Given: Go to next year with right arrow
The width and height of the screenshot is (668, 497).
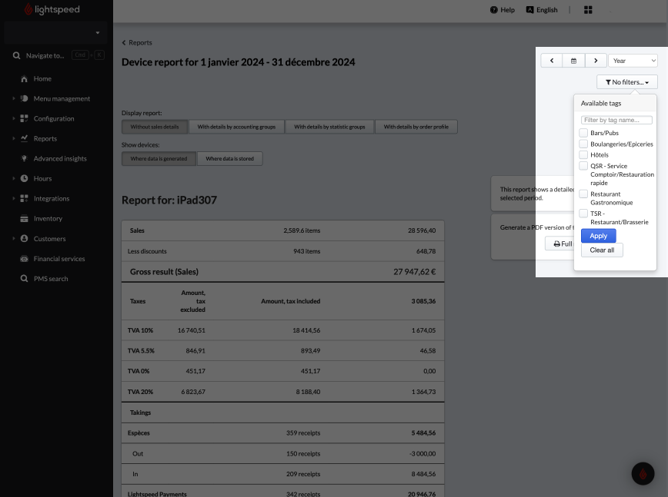Looking at the screenshot, I should (x=596, y=61).
